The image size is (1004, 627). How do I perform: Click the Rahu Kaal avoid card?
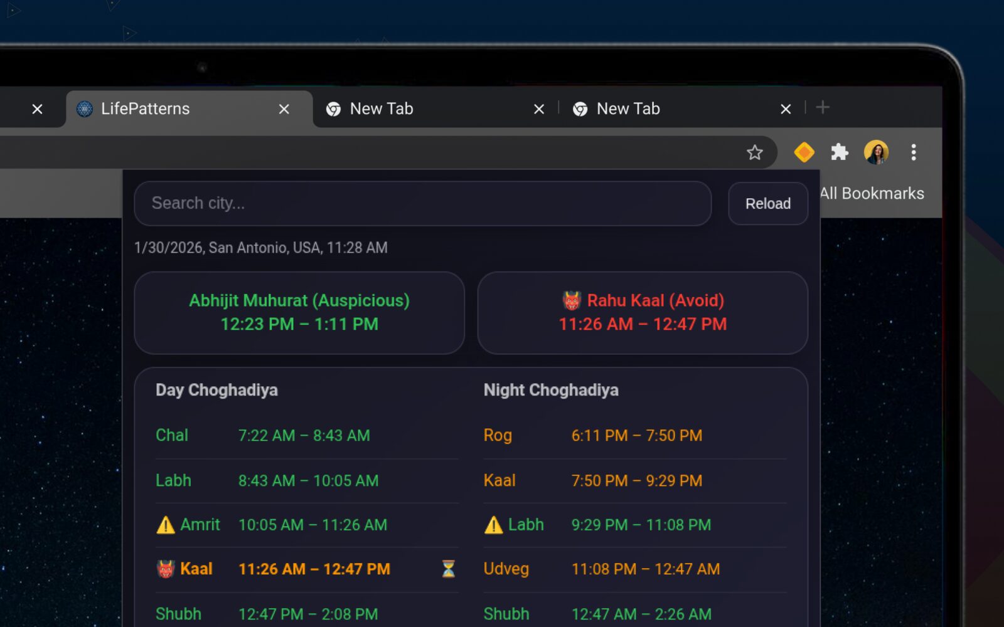tap(643, 312)
